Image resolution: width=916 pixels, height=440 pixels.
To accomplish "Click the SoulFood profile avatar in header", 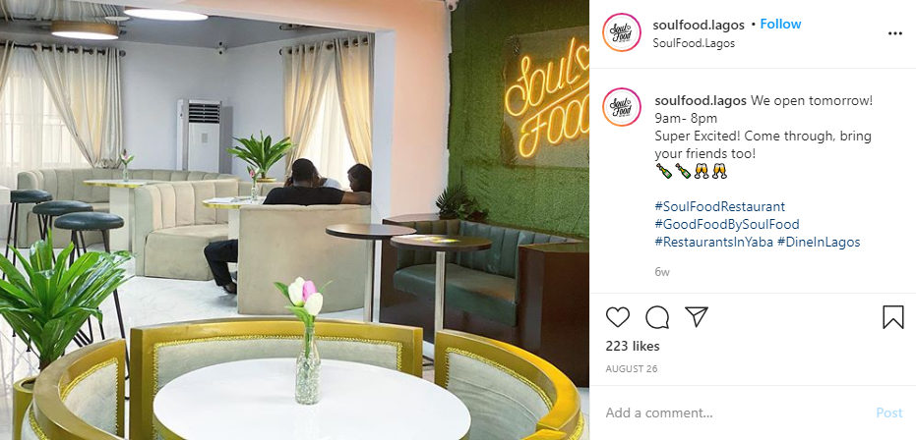I will click(622, 32).
